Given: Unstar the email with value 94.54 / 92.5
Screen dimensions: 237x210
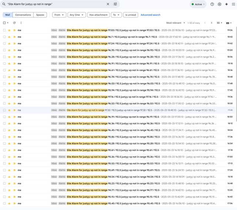Looking at the screenshot, I should (x=9, y=177).
